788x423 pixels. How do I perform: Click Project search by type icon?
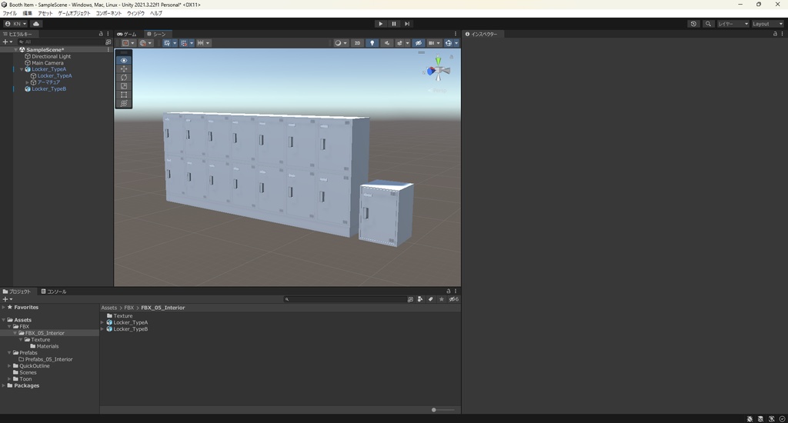point(420,299)
